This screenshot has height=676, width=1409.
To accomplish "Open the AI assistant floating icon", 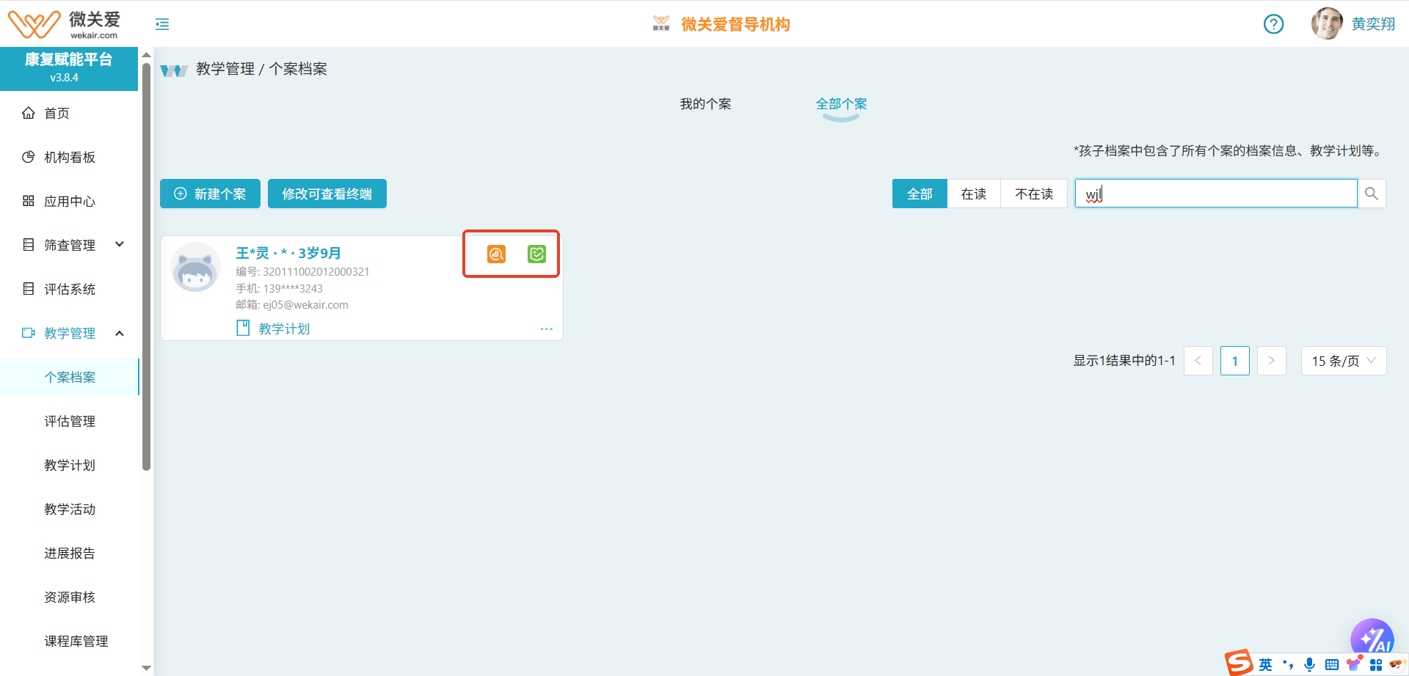I will coord(1371,638).
